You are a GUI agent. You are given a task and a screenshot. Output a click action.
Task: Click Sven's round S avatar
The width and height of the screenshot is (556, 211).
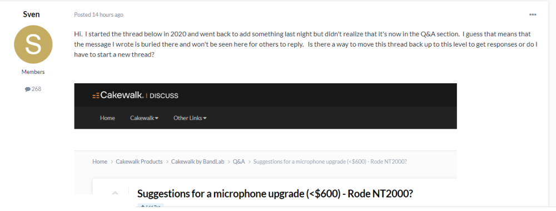(x=33, y=44)
